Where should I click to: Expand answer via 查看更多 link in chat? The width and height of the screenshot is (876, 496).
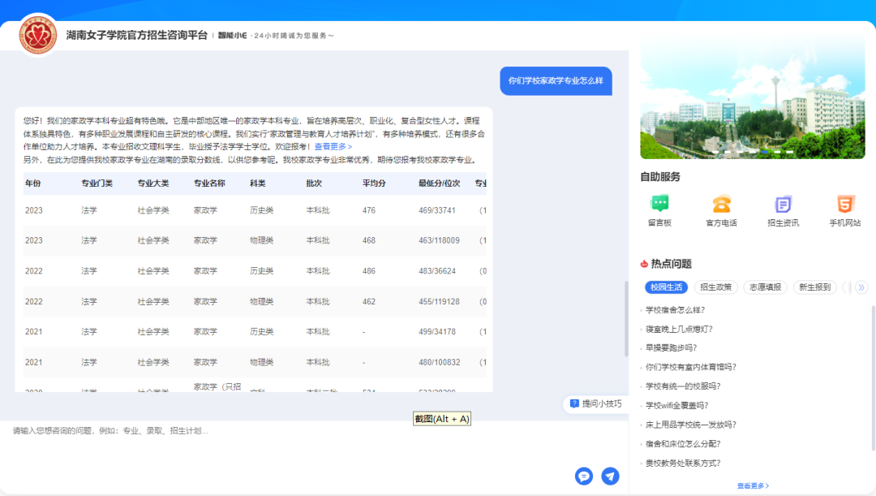[333, 147]
